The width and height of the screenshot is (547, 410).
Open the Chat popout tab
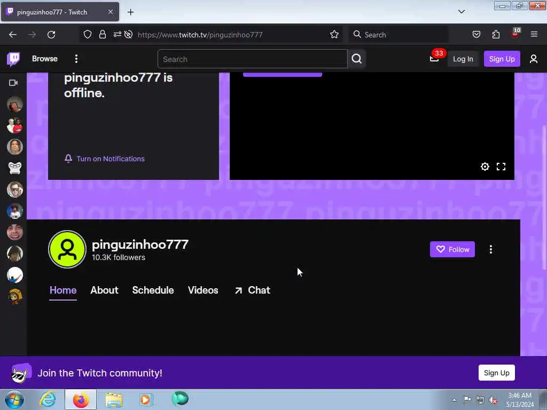coord(252,290)
